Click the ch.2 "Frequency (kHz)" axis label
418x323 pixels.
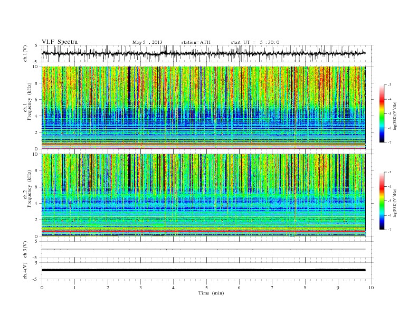30,188
